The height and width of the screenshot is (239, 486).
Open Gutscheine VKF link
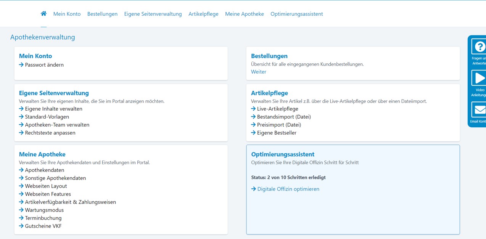pyautogui.click(x=43, y=226)
